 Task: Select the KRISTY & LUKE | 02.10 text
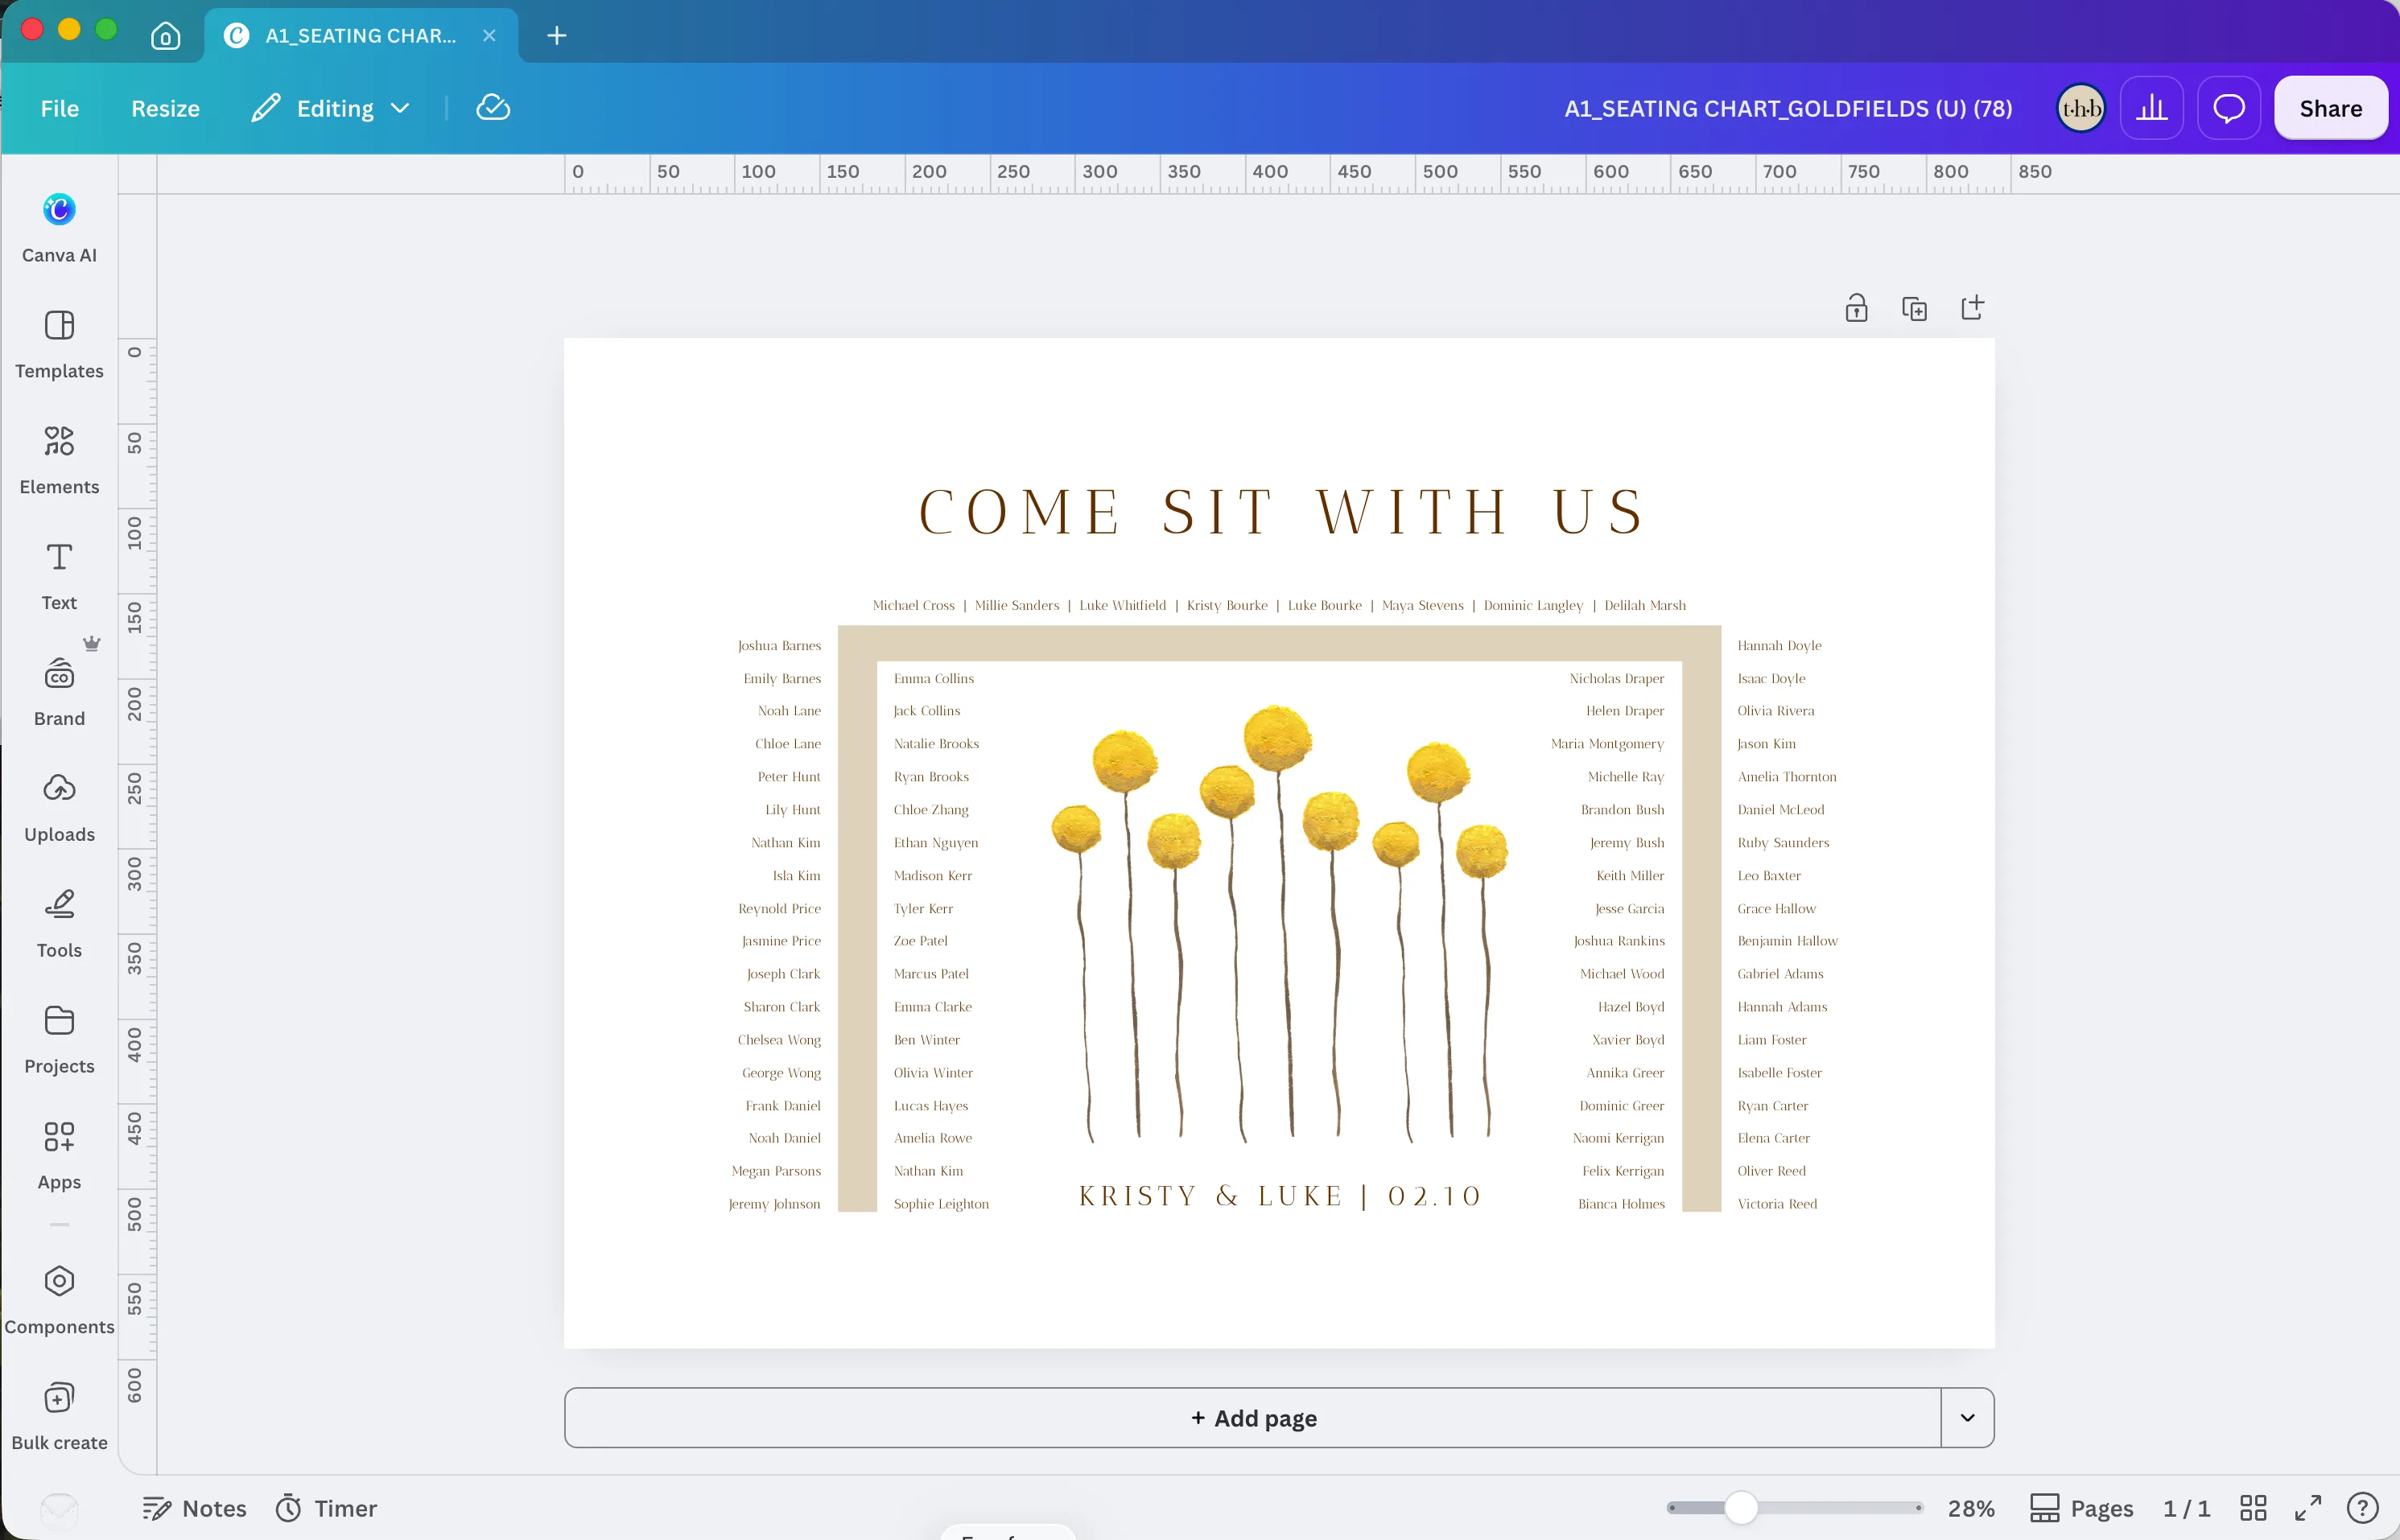tap(1280, 1196)
